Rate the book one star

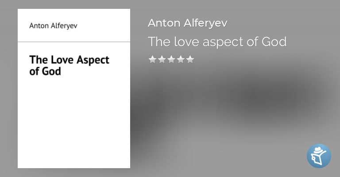click(152, 59)
